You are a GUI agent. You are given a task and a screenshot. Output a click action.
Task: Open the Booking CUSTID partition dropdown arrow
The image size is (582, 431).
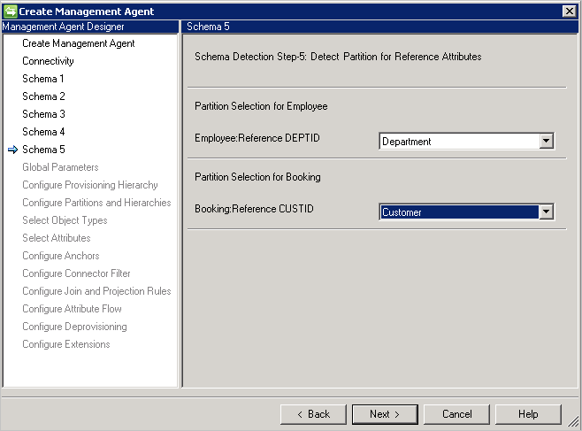click(546, 212)
